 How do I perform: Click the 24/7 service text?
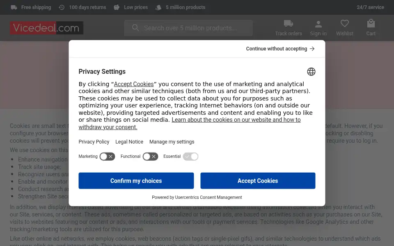tap(370, 7)
